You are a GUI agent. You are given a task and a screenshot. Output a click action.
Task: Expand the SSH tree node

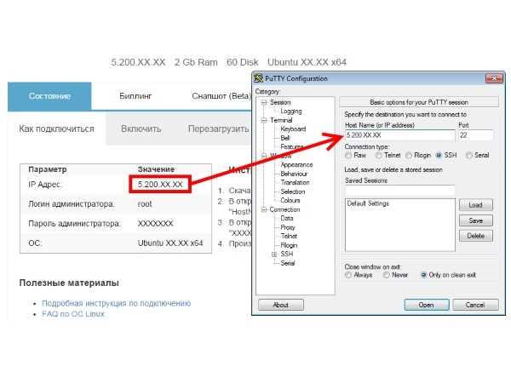[x=274, y=254]
